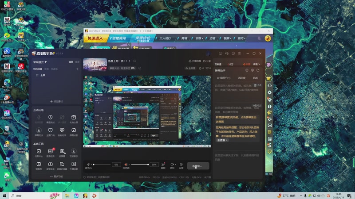Open the 设置 settings gear under preview
This screenshot has height=199, width=355.
(x=181, y=165)
